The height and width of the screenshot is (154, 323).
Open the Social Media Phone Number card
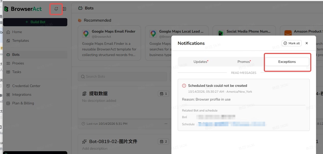[244, 31]
